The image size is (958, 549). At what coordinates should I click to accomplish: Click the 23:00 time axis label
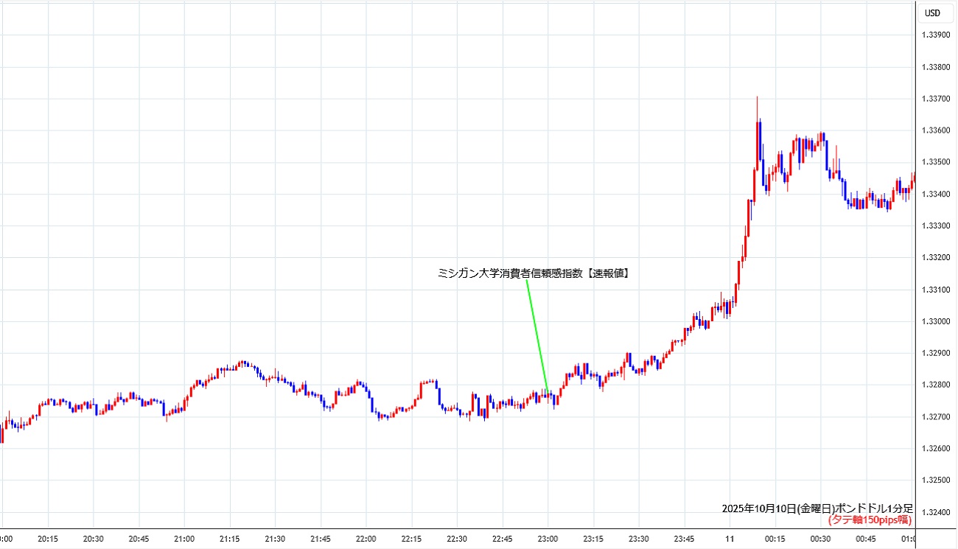tap(548, 539)
